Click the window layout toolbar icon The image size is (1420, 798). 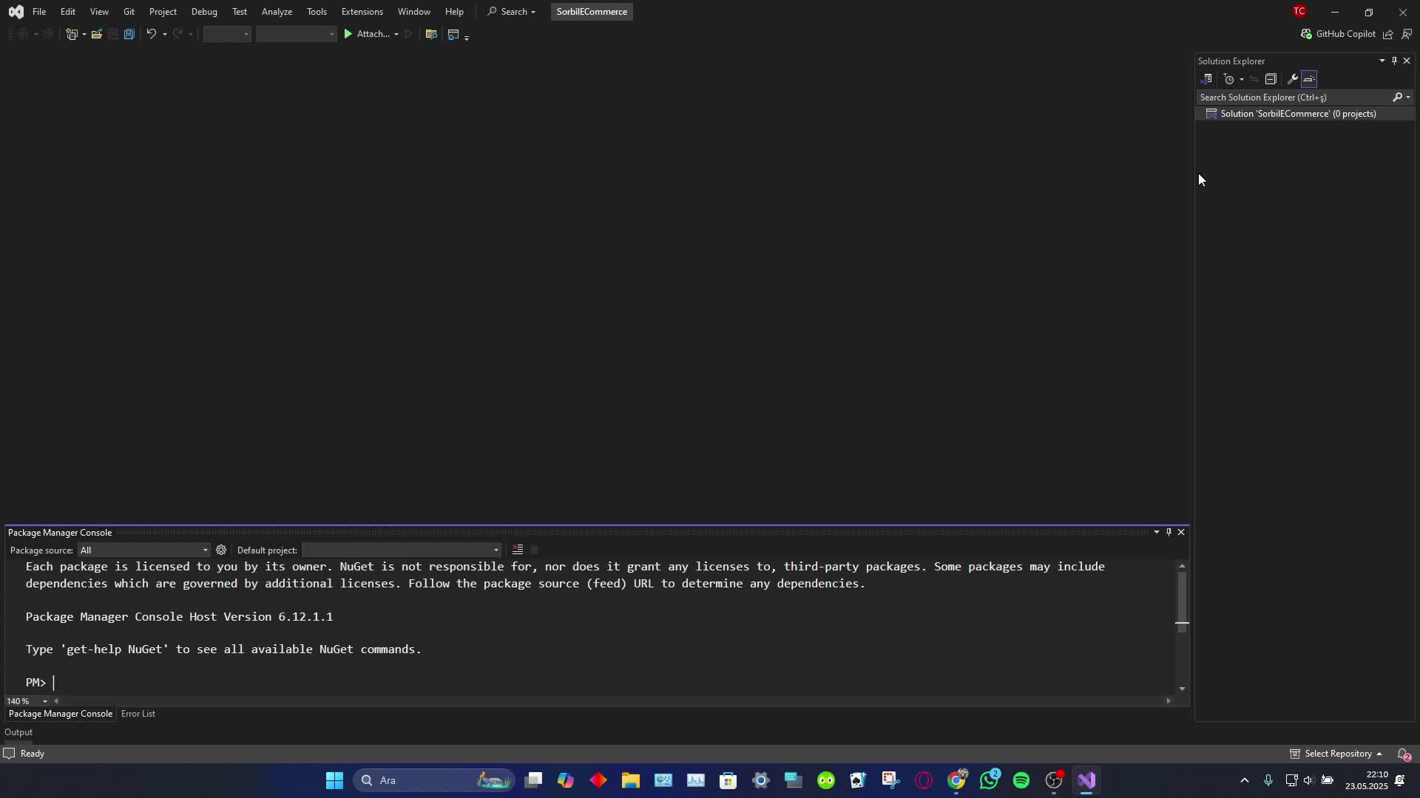click(453, 34)
